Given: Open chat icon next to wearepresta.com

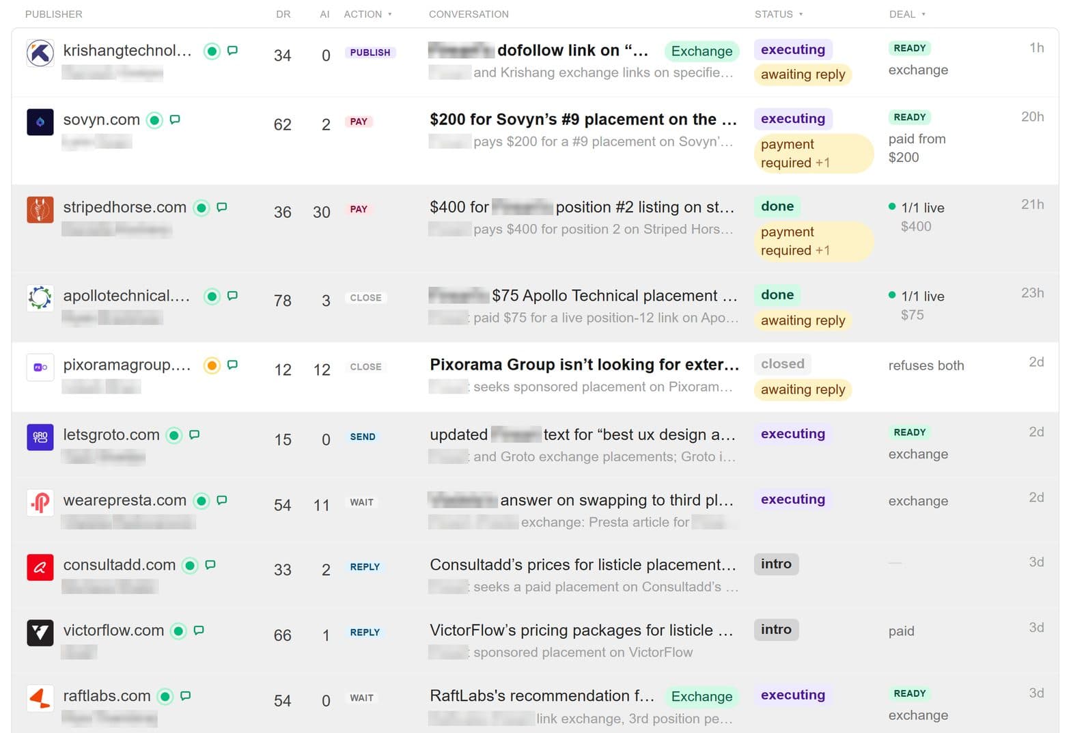Looking at the screenshot, I should 221,500.
